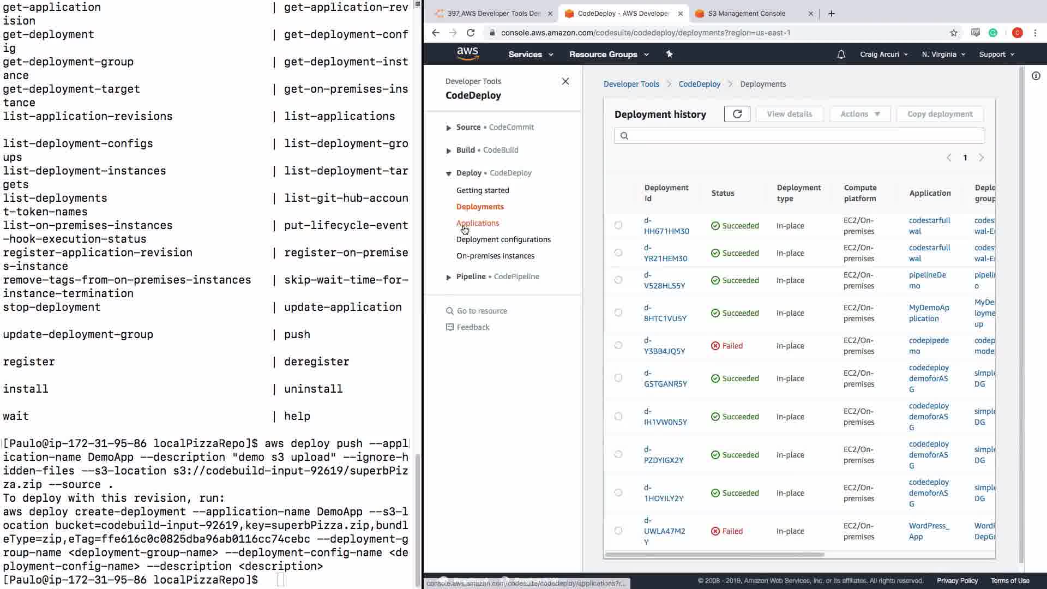1047x589 pixels.
Task: Click the deployment history search field
Action: (x=799, y=136)
